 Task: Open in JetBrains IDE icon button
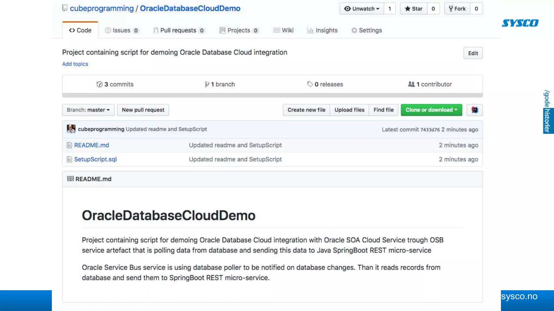pos(474,110)
